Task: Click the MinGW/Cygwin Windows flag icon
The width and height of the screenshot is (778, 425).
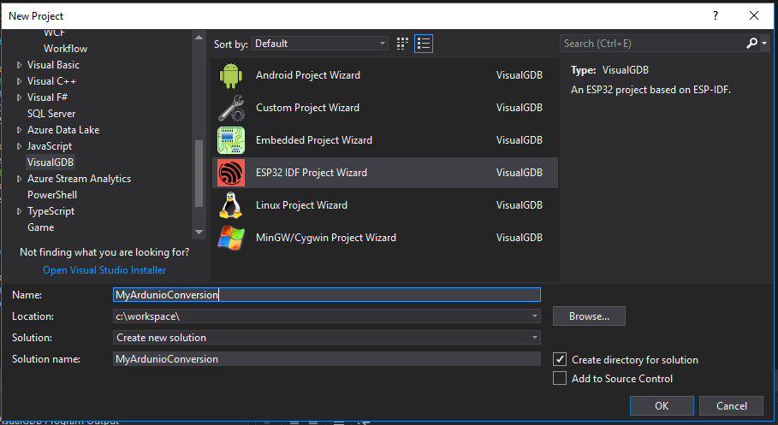Action: pyautogui.click(x=231, y=238)
